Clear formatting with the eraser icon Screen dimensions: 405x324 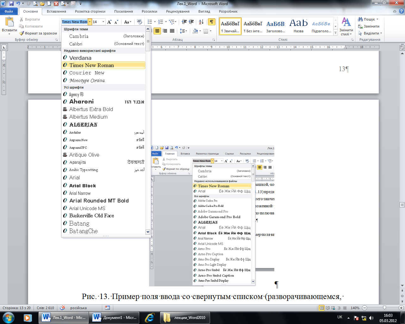coord(140,22)
